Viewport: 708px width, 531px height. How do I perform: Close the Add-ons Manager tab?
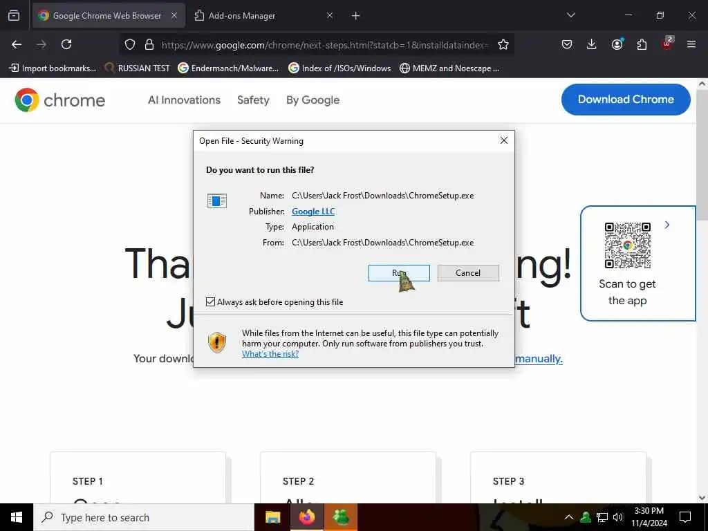coord(330,15)
